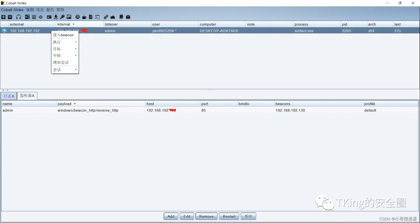Click the terminal scripted web delivery icon
Image resolution: width=420 pixels, height=223 pixels.
tap(98, 17)
